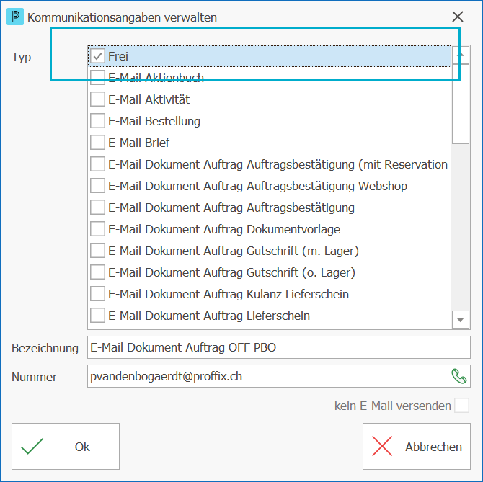Tick E-Mail Dokument Auftrag Dokumentvorlage checkbox

(97, 229)
